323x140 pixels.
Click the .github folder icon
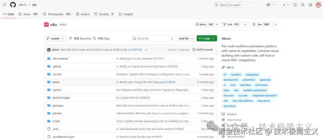[x=49, y=66]
